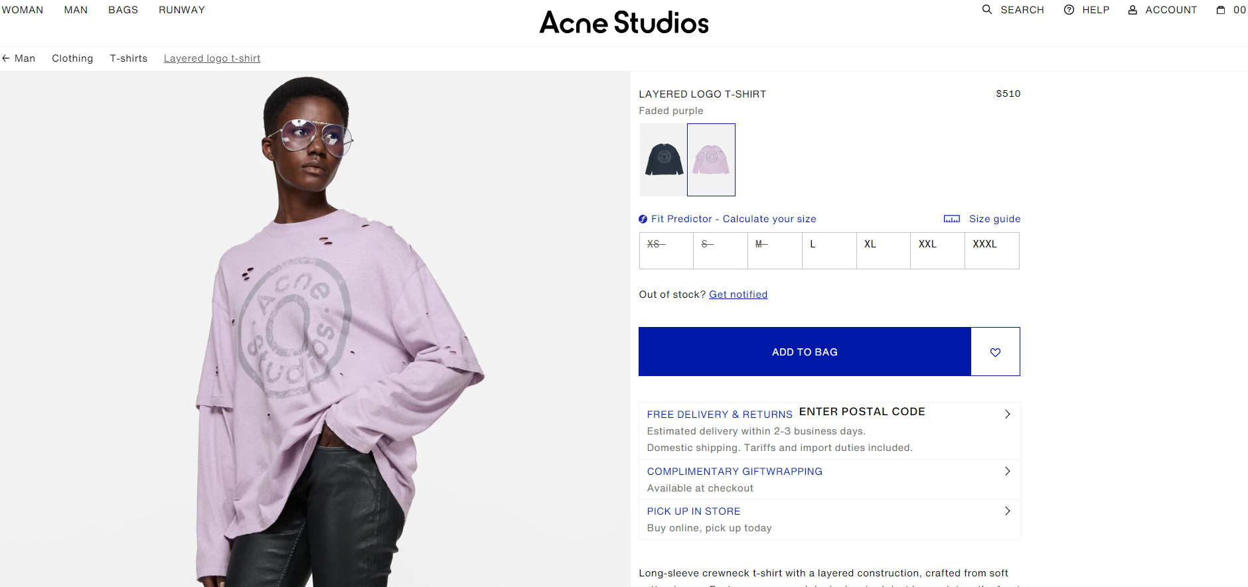
Task: Select size XXXL
Action: pos(992,250)
